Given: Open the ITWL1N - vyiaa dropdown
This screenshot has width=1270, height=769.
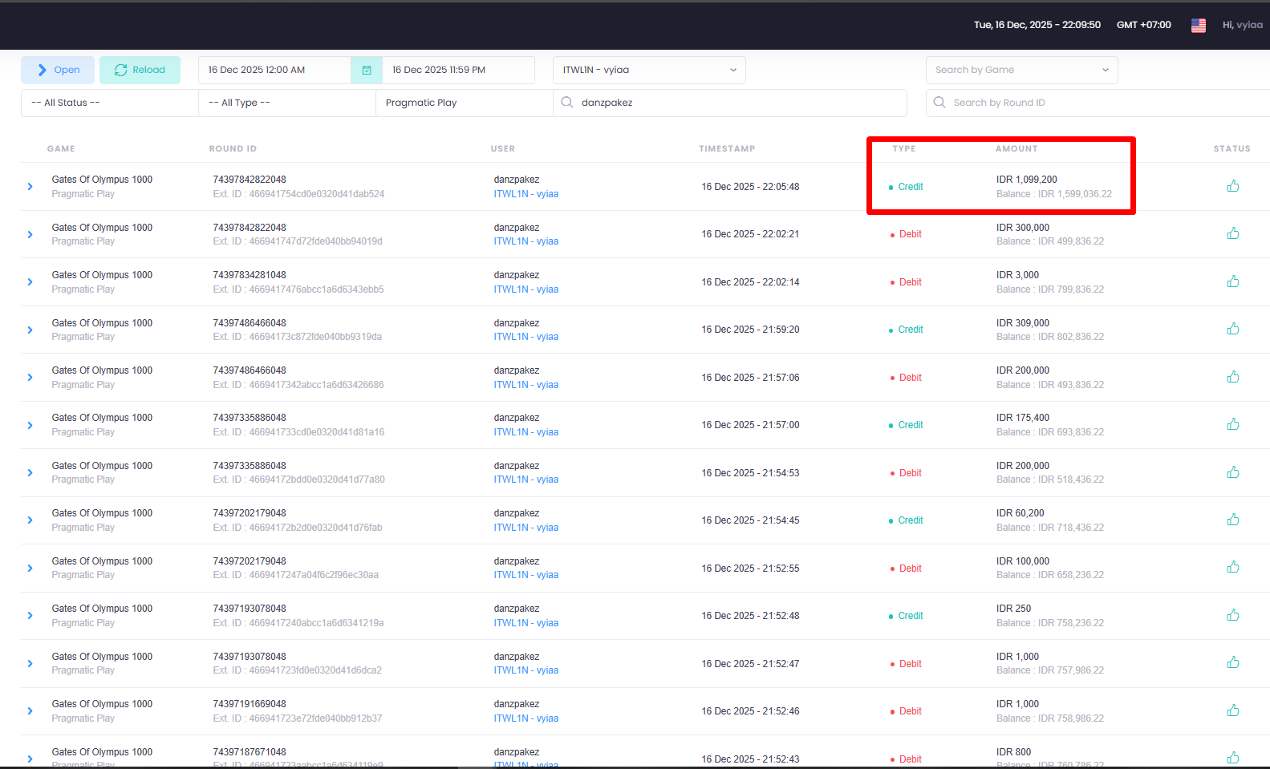Looking at the screenshot, I should click(649, 70).
